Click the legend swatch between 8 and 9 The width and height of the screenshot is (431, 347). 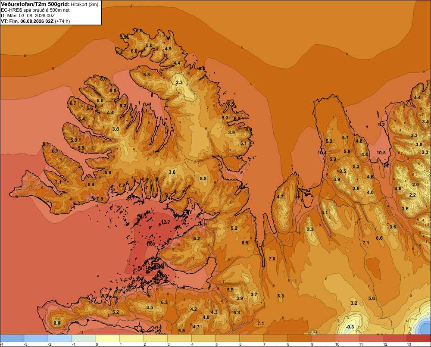(299, 338)
